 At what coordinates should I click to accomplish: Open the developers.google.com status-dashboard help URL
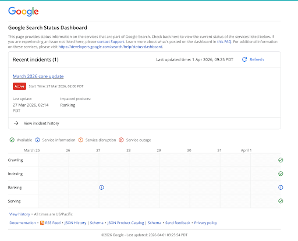(x=111, y=47)
